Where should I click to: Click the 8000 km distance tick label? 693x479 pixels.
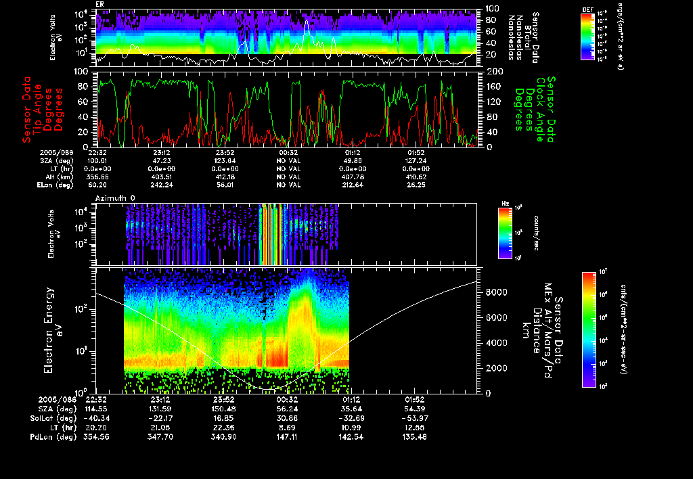(x=496, y=292)
